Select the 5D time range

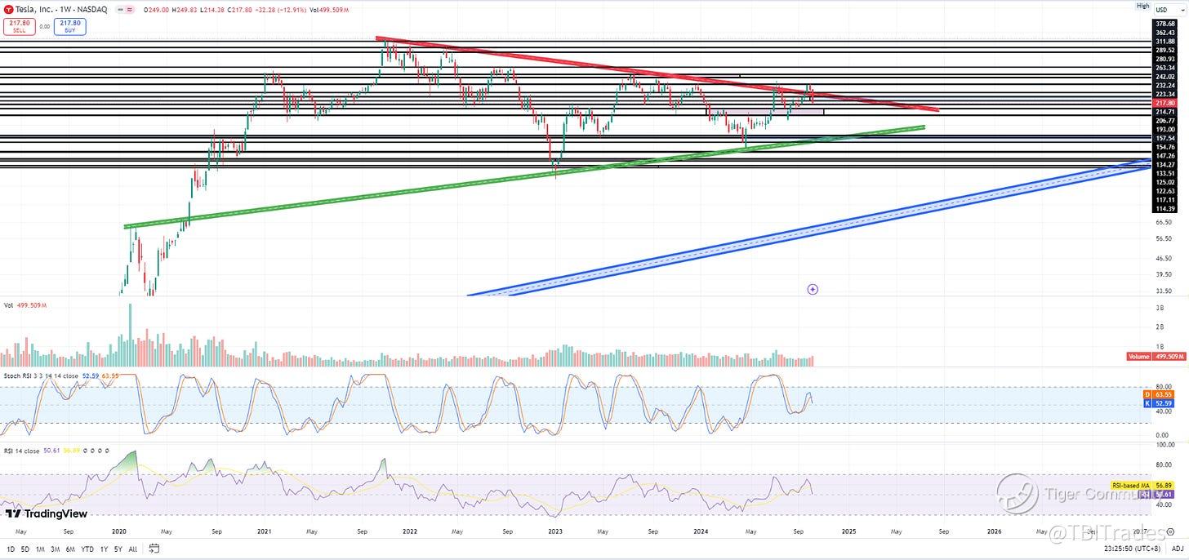[x=24, y=549]
